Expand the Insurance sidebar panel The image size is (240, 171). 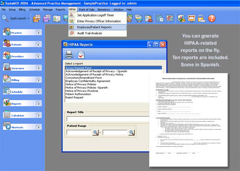[x=38, y=68]
